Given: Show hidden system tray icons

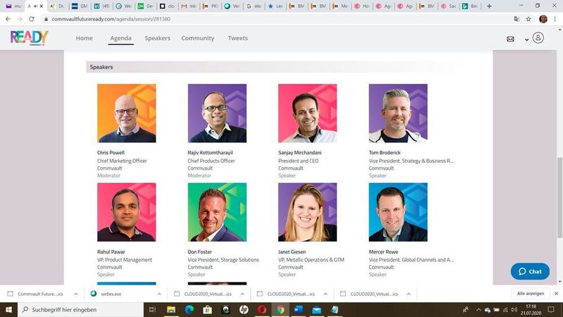Looking at the screenshot, I should pyautogui.click(x=479, y=309).
